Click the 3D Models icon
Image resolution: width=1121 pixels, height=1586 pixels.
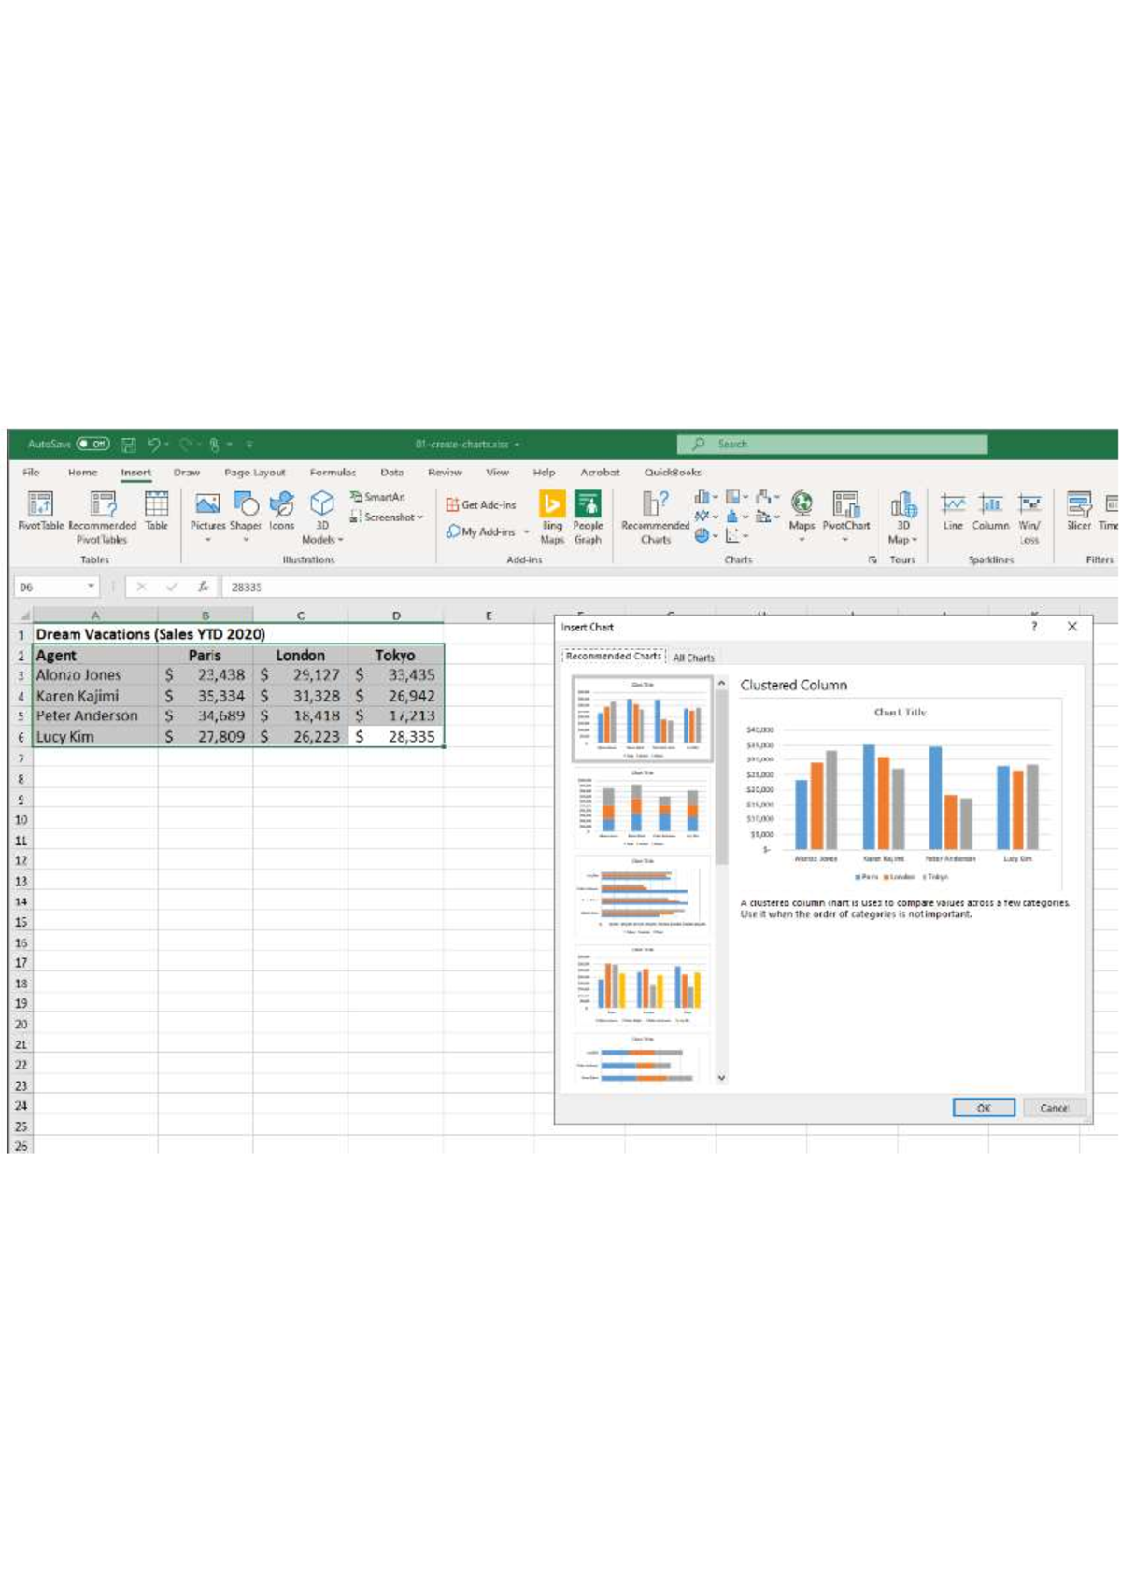pyautogui.click(x=322, y=504)
